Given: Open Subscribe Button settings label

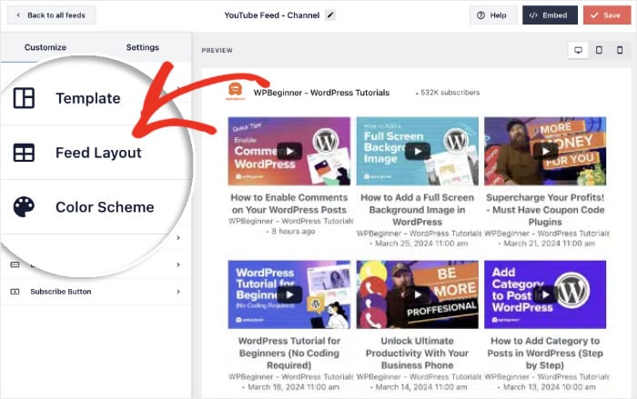Looking at the screenshot, I should pos(61,292).
